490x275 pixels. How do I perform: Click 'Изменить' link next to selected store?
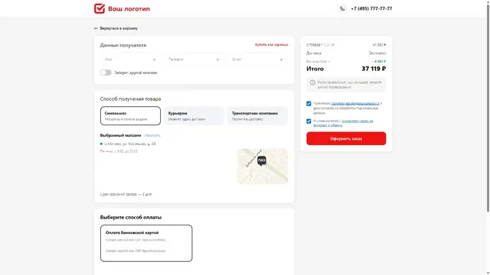[152, 136]
